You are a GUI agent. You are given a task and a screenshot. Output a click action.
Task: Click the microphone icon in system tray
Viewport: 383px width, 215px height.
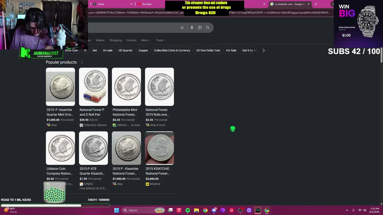pyautogui.click(x=353, y=210)
